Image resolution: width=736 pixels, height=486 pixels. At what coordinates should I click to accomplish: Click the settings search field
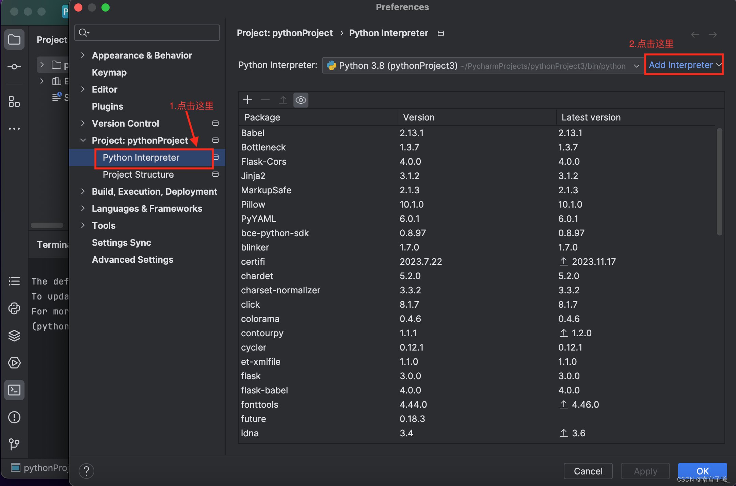(147, 33)
